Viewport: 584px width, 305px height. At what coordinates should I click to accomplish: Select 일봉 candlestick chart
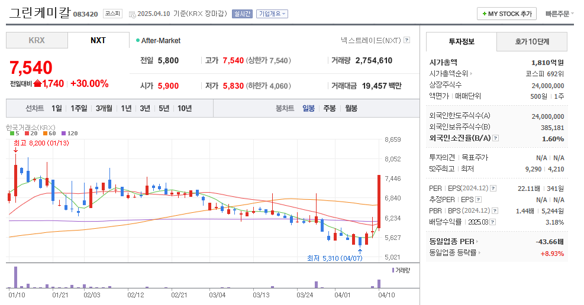pyautogui.click(x=308, y=108)
